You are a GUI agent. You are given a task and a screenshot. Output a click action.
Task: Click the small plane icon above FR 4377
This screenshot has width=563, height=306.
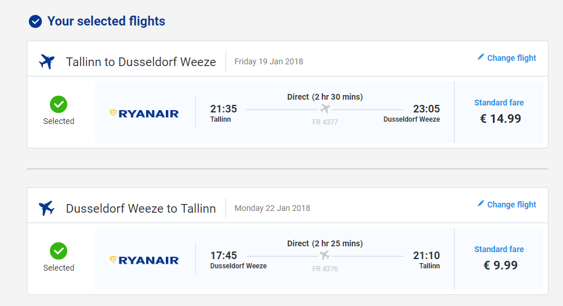[x=325, y=109]
